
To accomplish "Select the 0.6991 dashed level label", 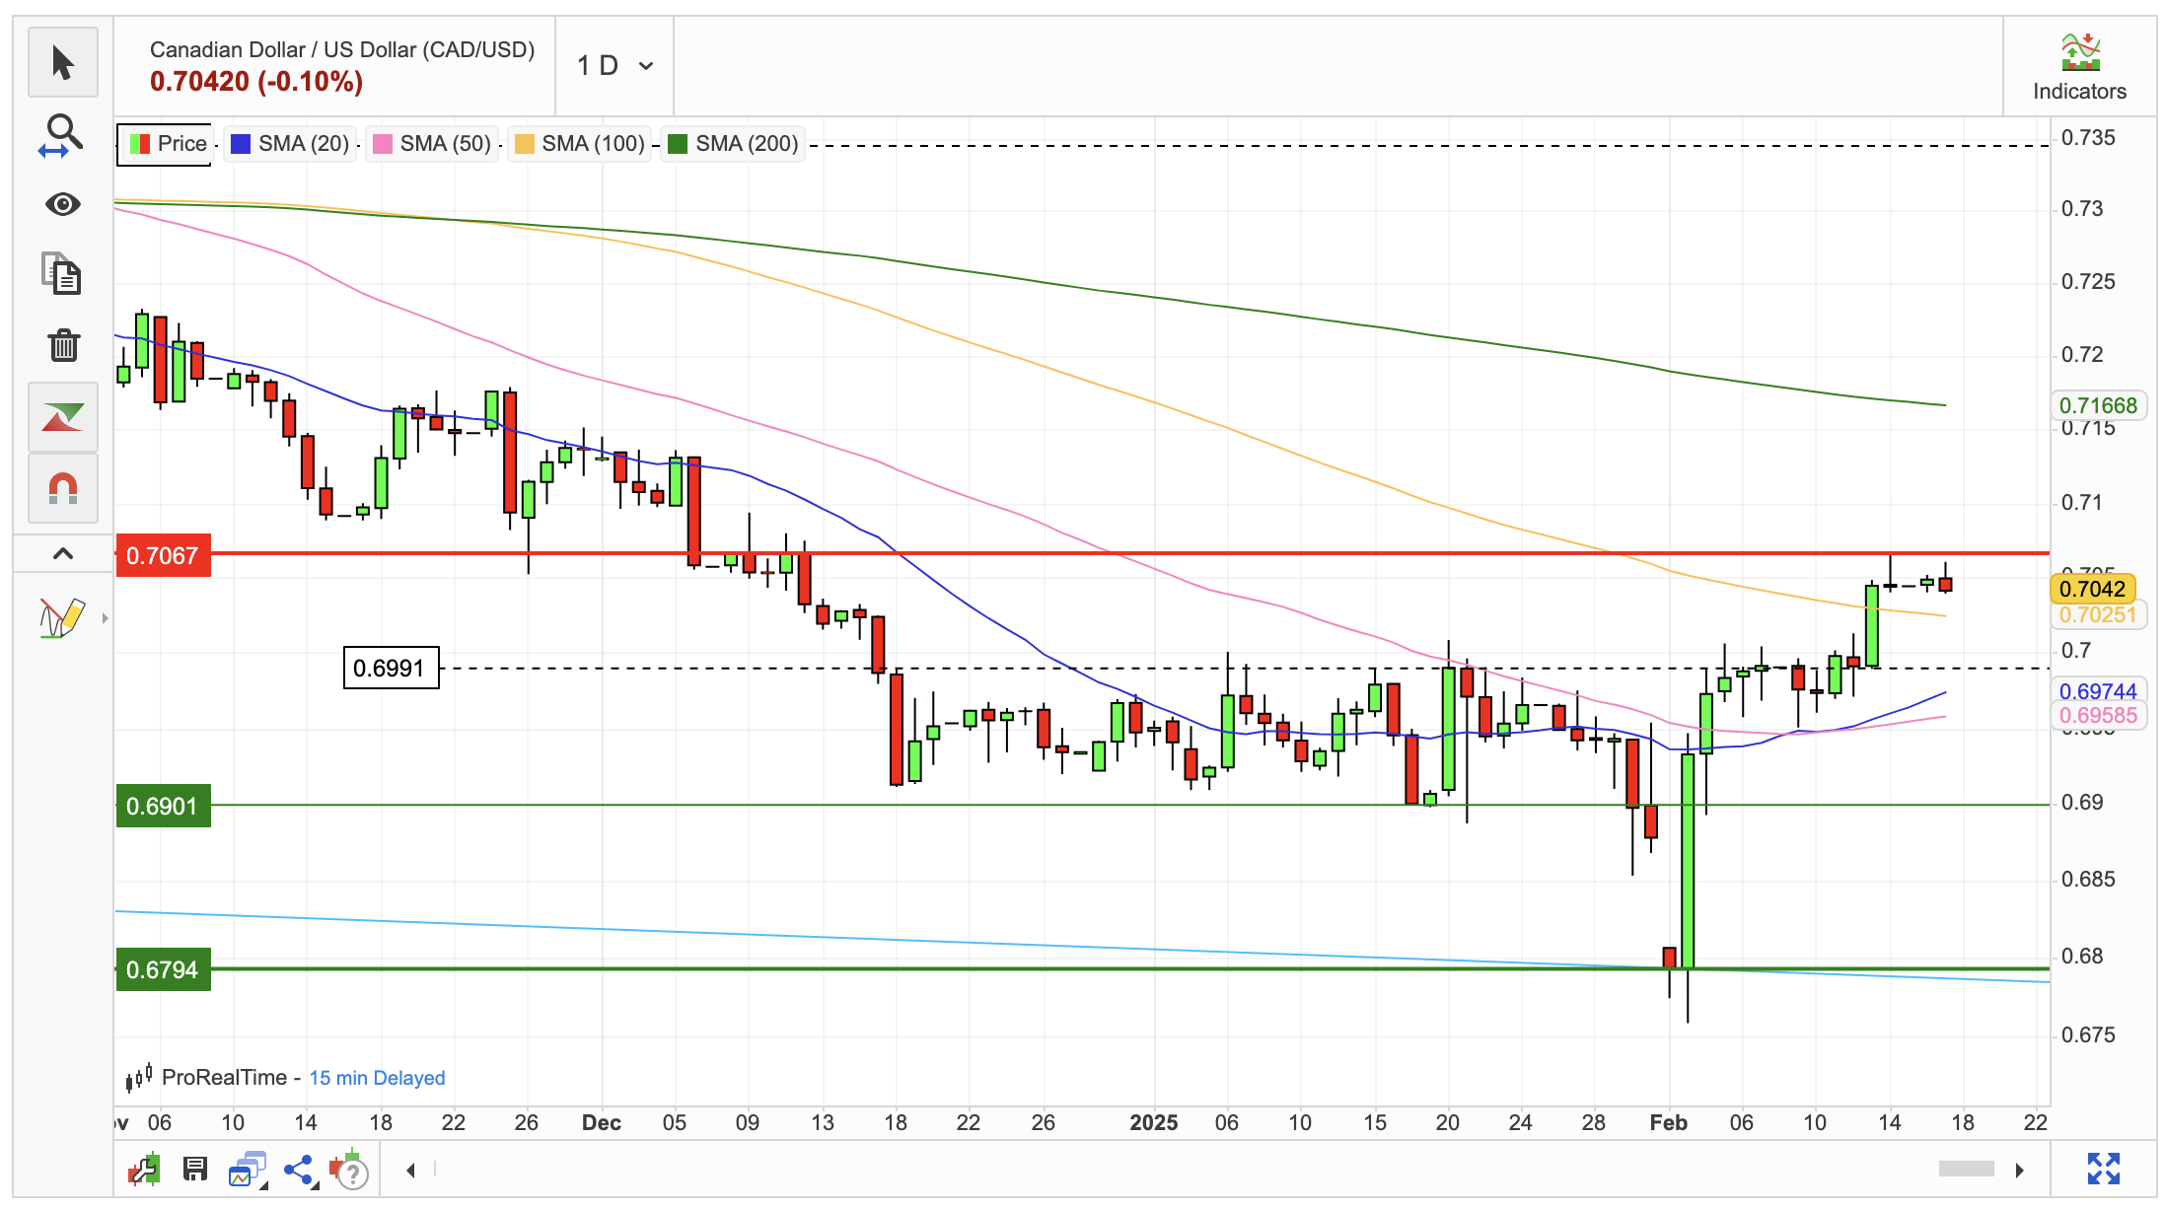I will (x=391, y=669).
